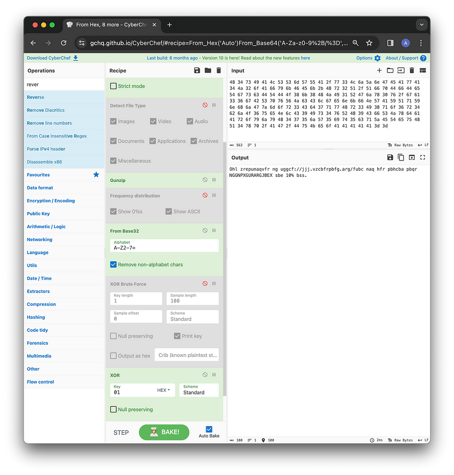Load a recipe using the folder icon
Screen dimensions: 454x475
[208, 71]
